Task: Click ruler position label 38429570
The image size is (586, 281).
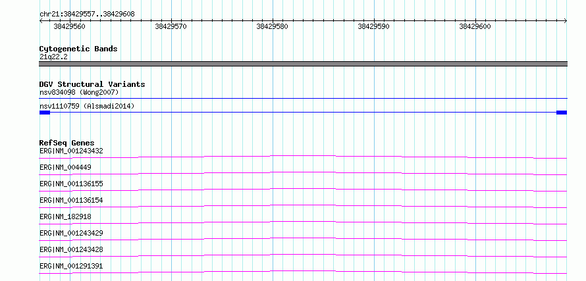Action: [171, 26]
